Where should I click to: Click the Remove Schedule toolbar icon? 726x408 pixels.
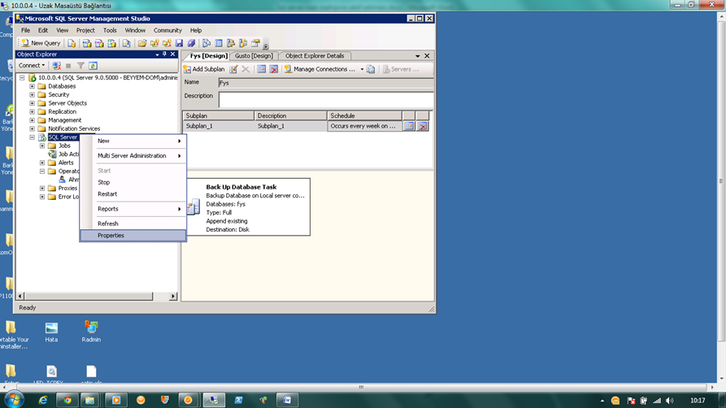coord(274,69)
